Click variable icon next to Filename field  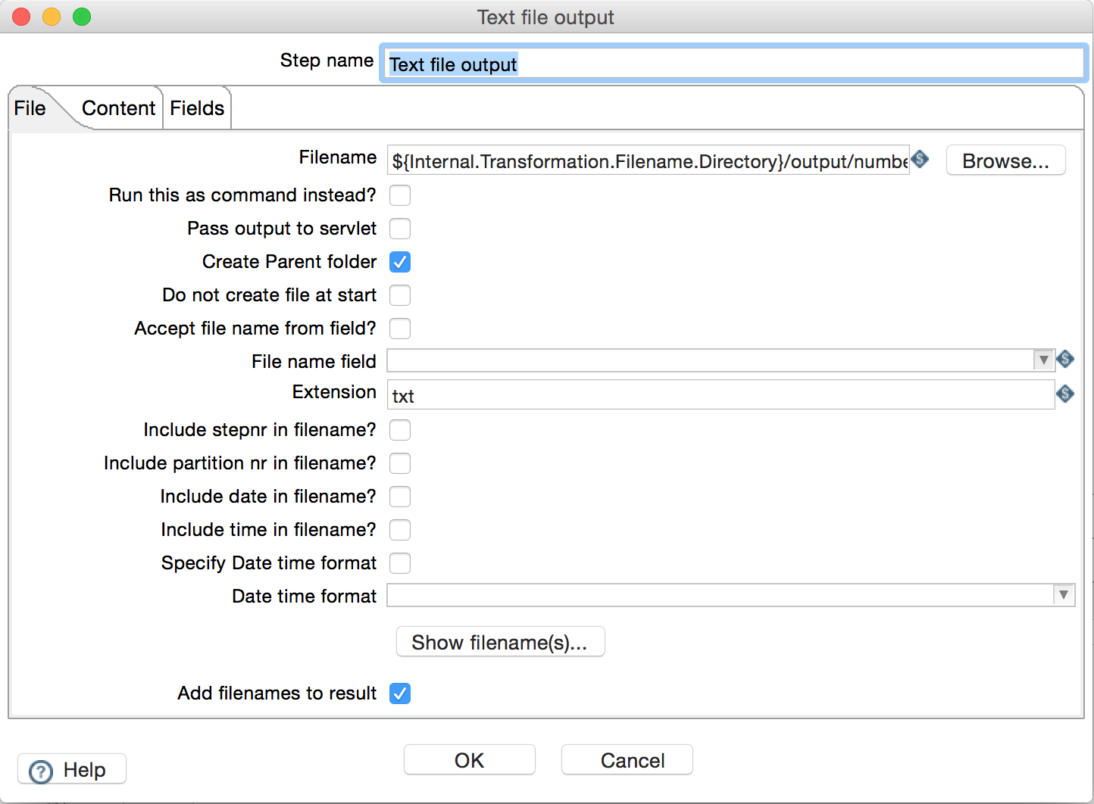[x=921, y=159]
